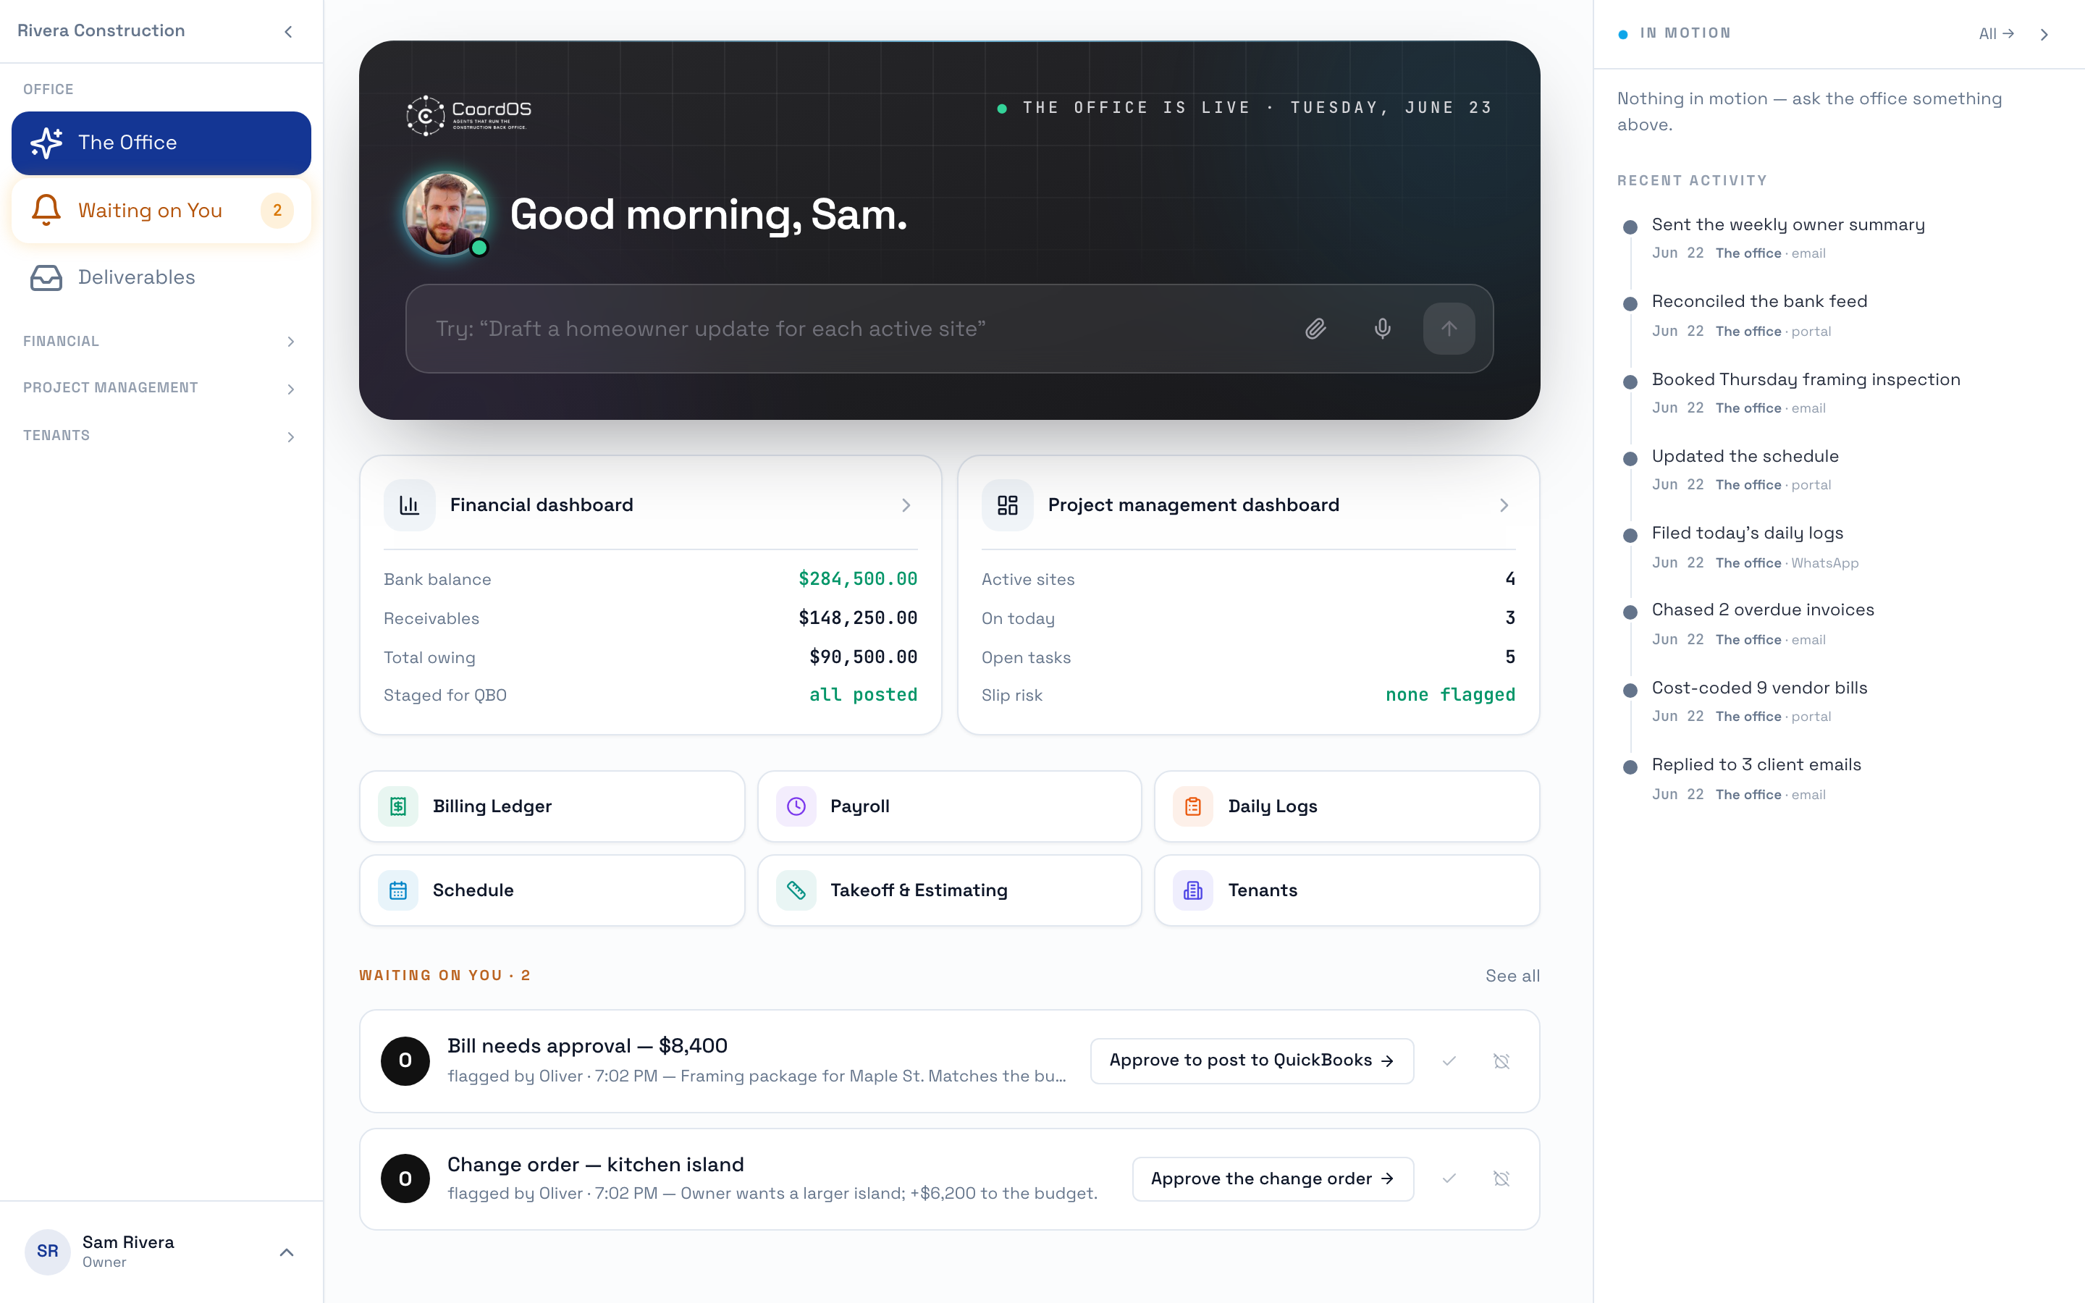The height and width of the screenshot is (1303, 2085).
Task: Open Reconciled the bank feed activity
Action: click(x=1759, y=302)
